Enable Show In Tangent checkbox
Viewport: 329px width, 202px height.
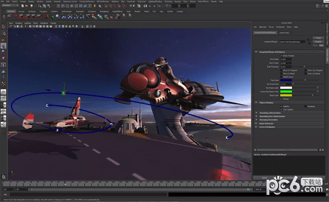pyautogui.click(x=281, y=71)
